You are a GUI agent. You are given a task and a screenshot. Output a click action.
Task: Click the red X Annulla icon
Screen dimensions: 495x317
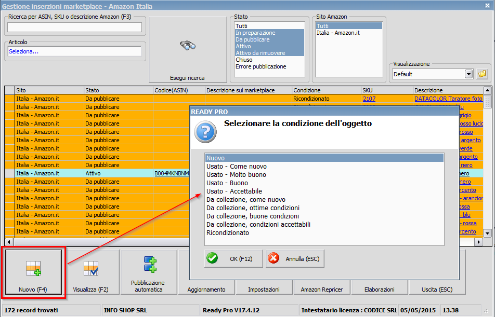click(273, 258)
